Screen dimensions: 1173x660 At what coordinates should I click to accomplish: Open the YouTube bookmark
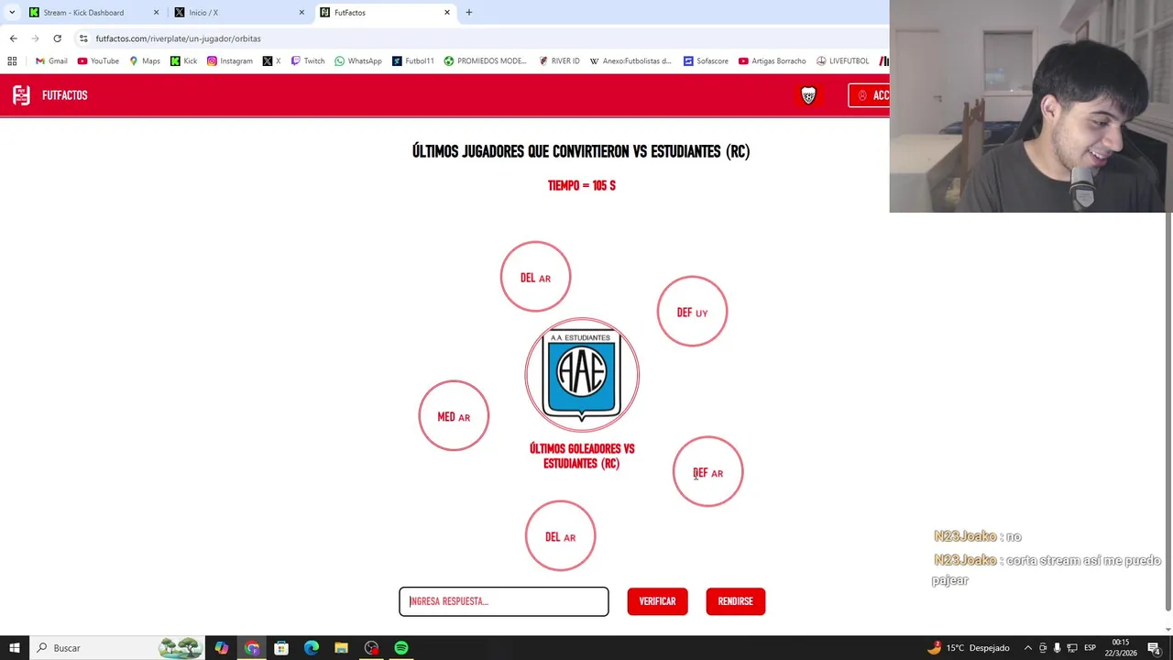[98, 61]
